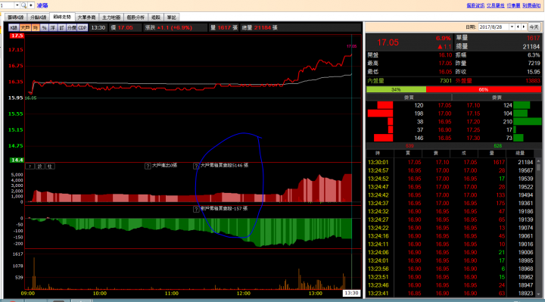Click the stock code input field
The image size is (545, 302).
click(x=8, y=5)
